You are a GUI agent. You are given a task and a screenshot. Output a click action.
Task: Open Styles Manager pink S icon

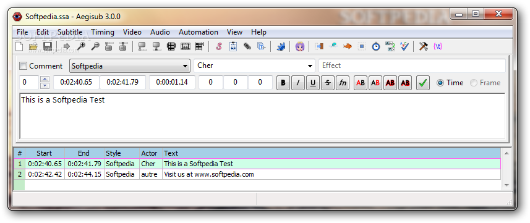(219, 46)
